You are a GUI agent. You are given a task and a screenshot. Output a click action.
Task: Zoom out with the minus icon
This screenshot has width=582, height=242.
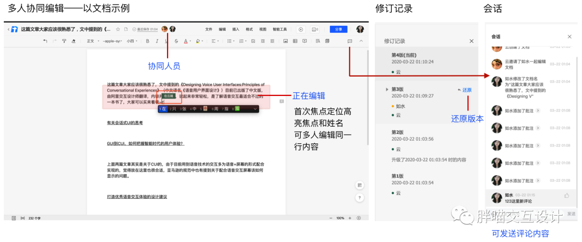point(330,218)
